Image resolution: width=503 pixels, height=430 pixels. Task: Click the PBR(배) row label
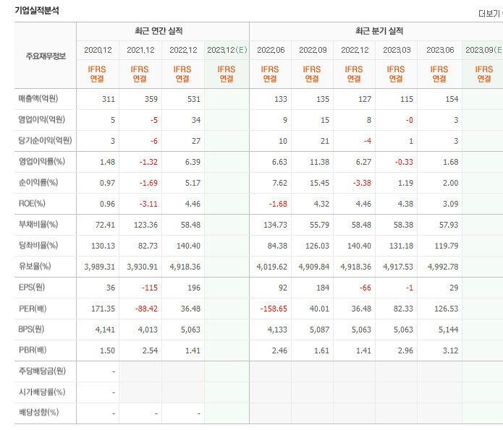tap(33, 350)
